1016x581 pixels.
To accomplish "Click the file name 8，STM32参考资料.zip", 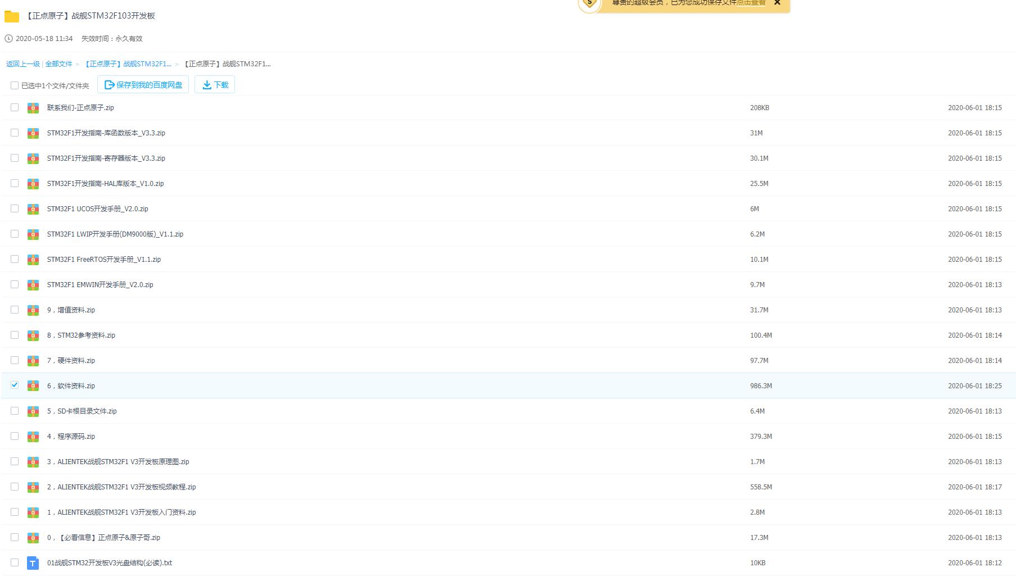I will (x=81, y=335).
